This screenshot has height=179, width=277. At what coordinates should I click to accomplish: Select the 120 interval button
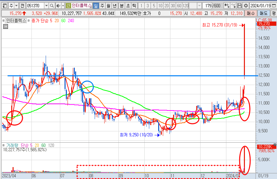point(185,6)
